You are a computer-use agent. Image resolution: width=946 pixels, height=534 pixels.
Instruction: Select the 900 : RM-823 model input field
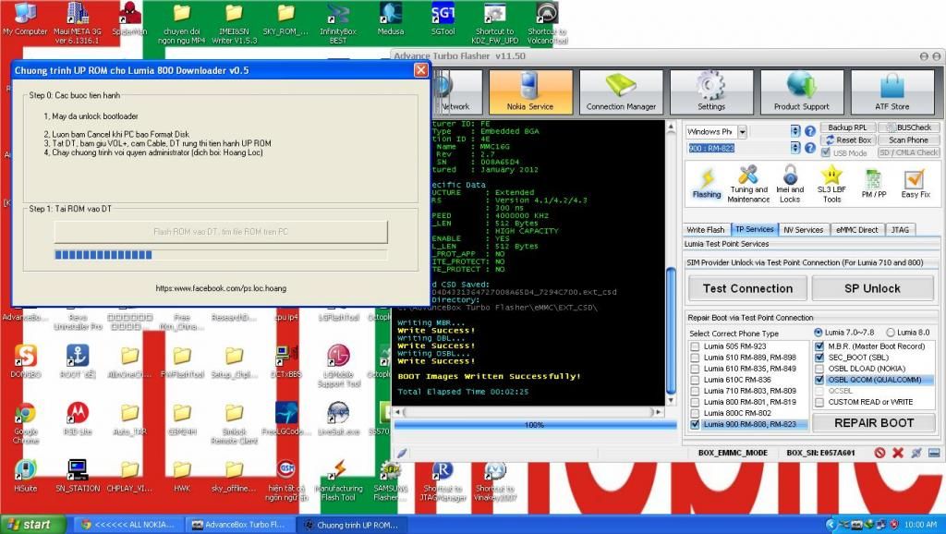tap(738, 148)
